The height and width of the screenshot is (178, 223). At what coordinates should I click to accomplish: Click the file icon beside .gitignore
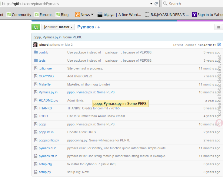pyautogui.click(x=36, y=68)
